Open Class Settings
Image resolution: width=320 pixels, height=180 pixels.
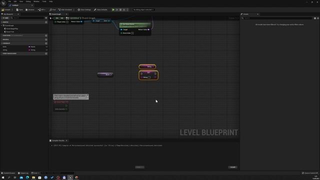[84, 9]
